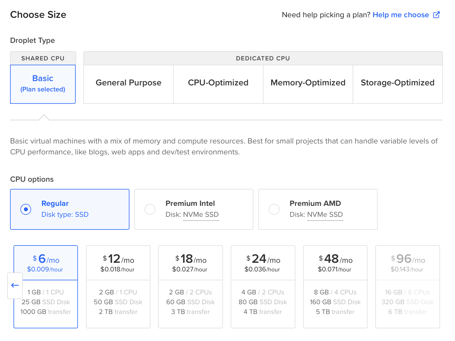Screen dimensions: 455x341
Task: Choose the $48/mo 8 GB plan
Action: [335, 286]
